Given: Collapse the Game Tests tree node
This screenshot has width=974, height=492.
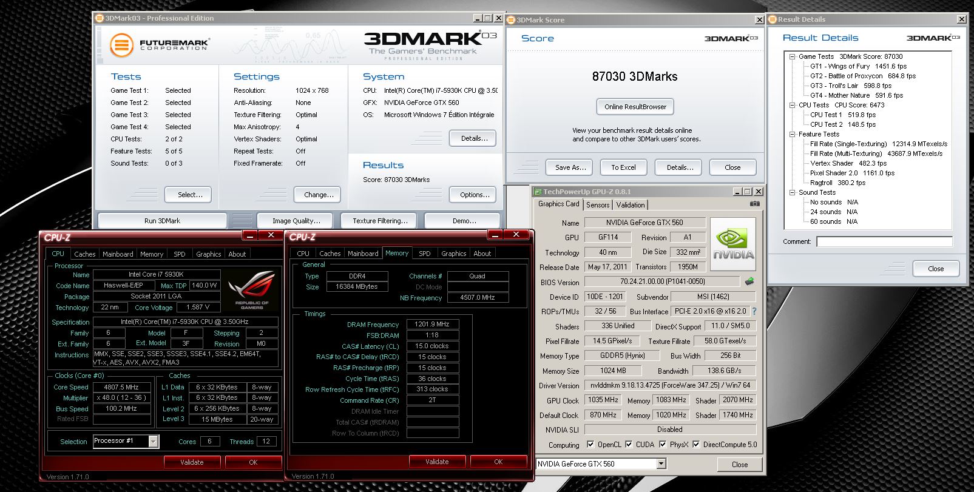Looking at the screenshot, I should [x=792, y=56].
